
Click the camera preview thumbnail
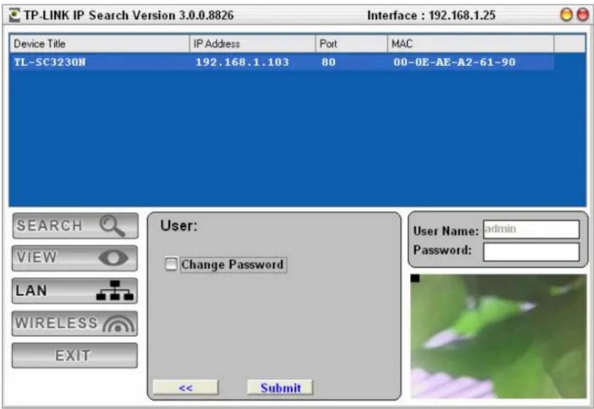tap(498, 336)
